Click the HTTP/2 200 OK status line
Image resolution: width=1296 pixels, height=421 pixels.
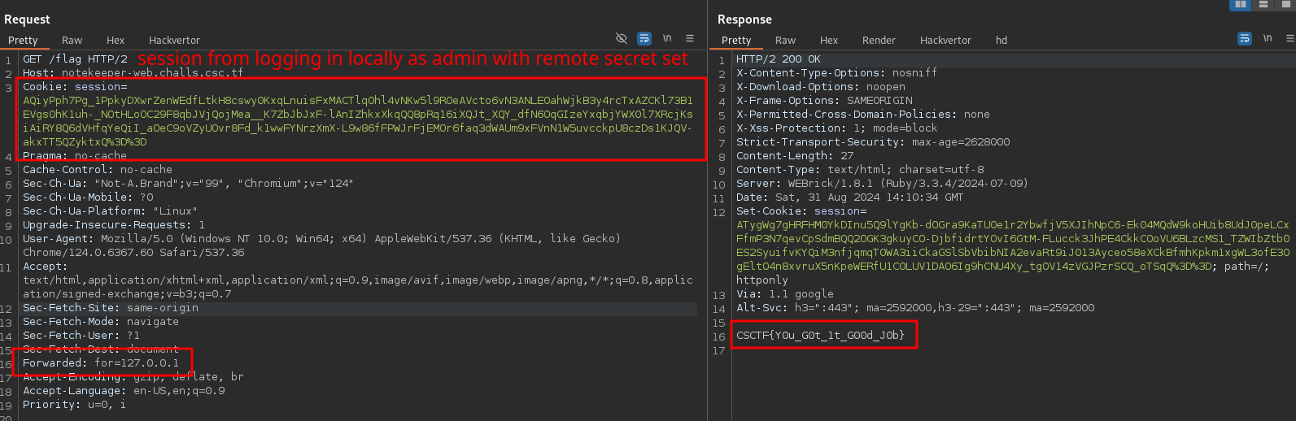(x=779, y=59)
